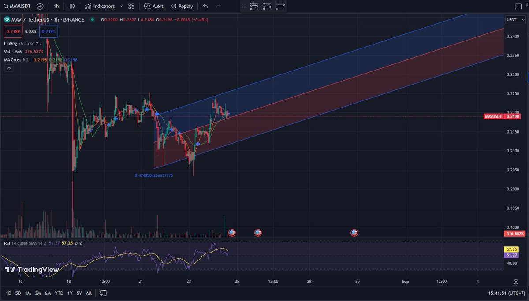Screen dimensions: 529x301
Task: Set the date range to 3M
Action: [38, 293]
